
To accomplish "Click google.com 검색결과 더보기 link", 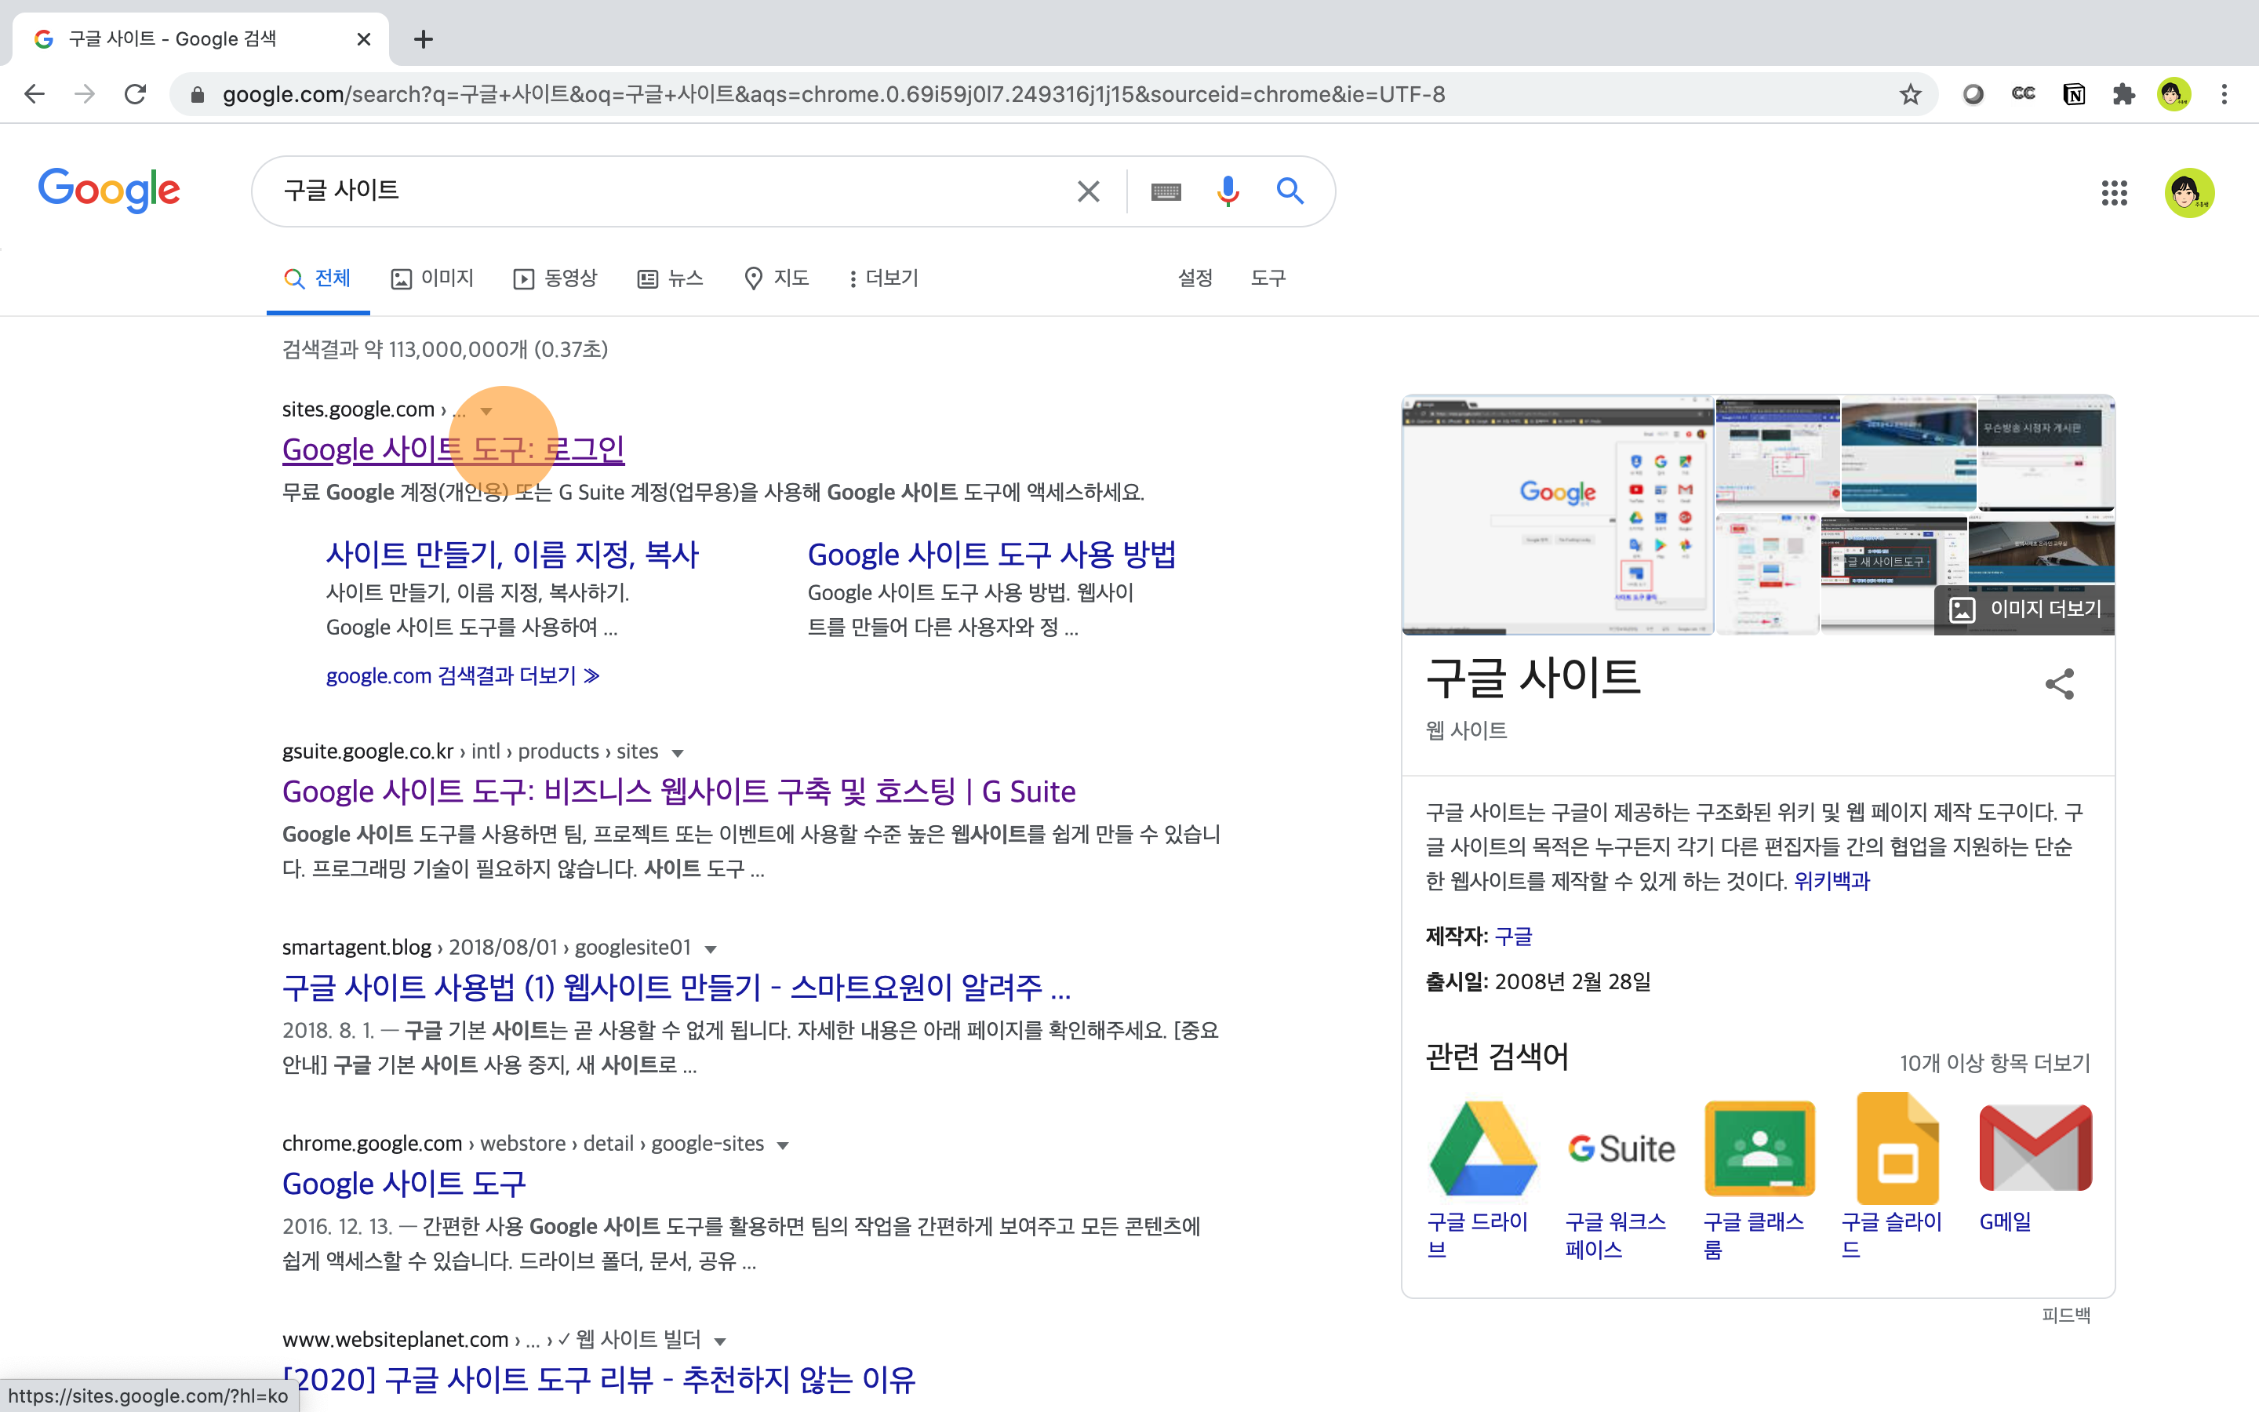I will tap(462, 675).
